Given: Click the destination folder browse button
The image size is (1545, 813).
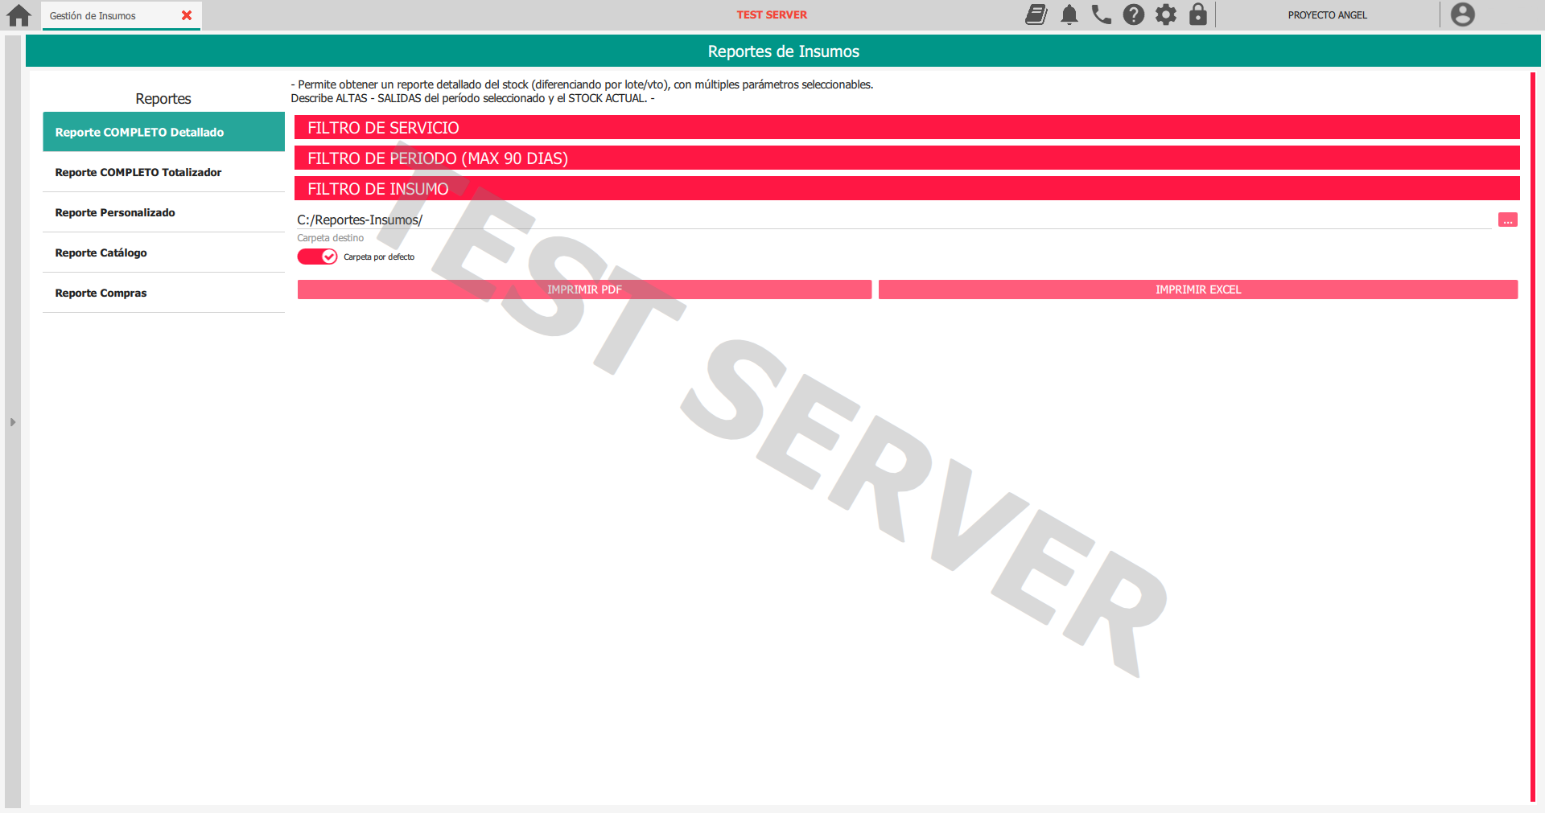Looking at the screenshot, I should click(x=1507, y=220).
